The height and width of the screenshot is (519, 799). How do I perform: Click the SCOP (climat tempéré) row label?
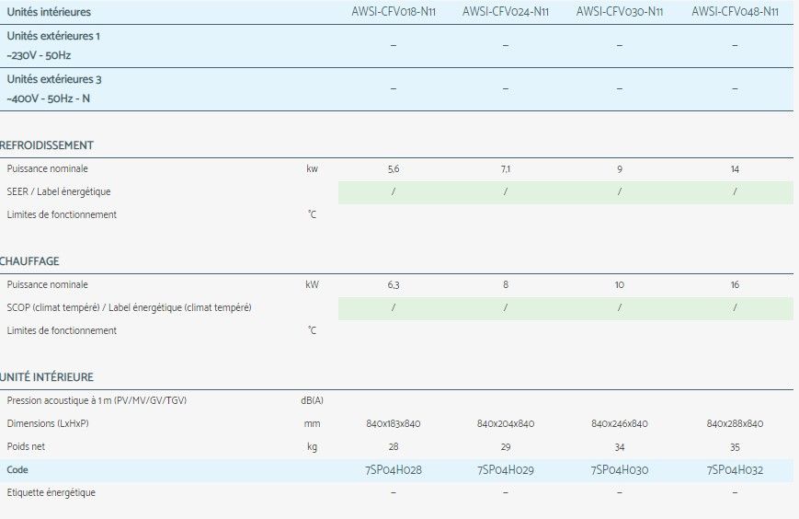129,307
